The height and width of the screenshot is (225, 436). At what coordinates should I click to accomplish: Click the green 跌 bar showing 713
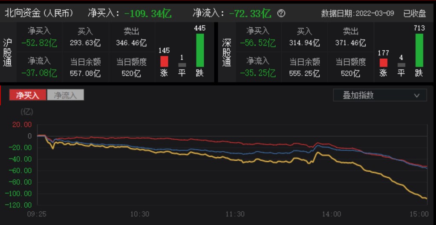tap(419, 50)
